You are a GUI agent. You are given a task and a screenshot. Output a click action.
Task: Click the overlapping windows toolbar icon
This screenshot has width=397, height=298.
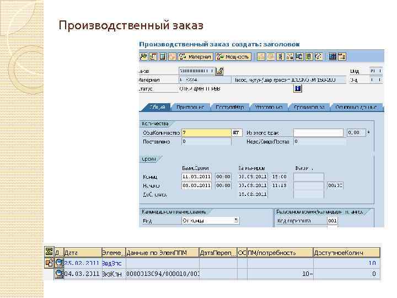[299, 56]
